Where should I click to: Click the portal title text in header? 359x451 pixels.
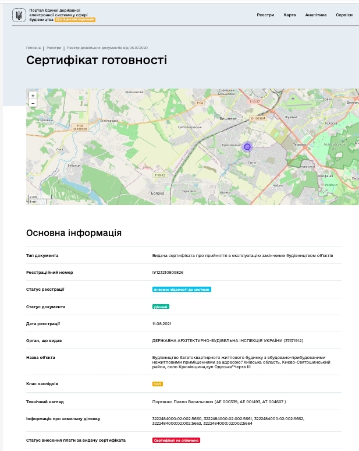[59, 15]
